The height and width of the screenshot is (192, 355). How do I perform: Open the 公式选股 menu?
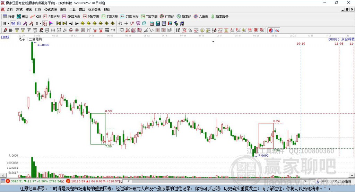51,9
